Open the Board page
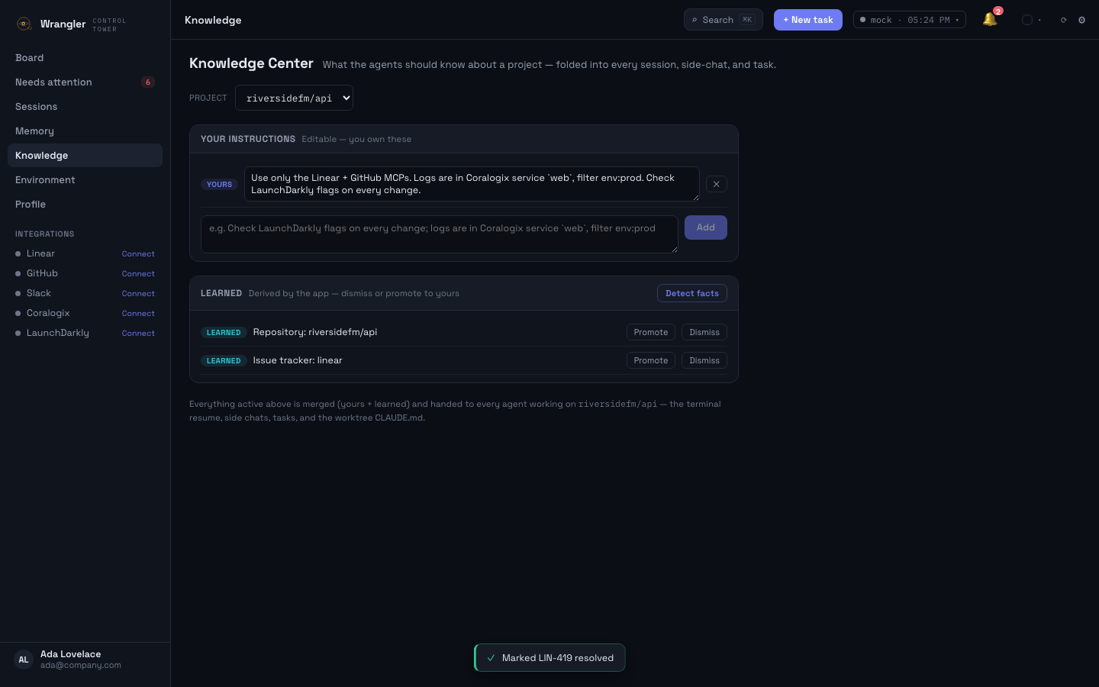1099x687 pixels. tap(85, 58)
